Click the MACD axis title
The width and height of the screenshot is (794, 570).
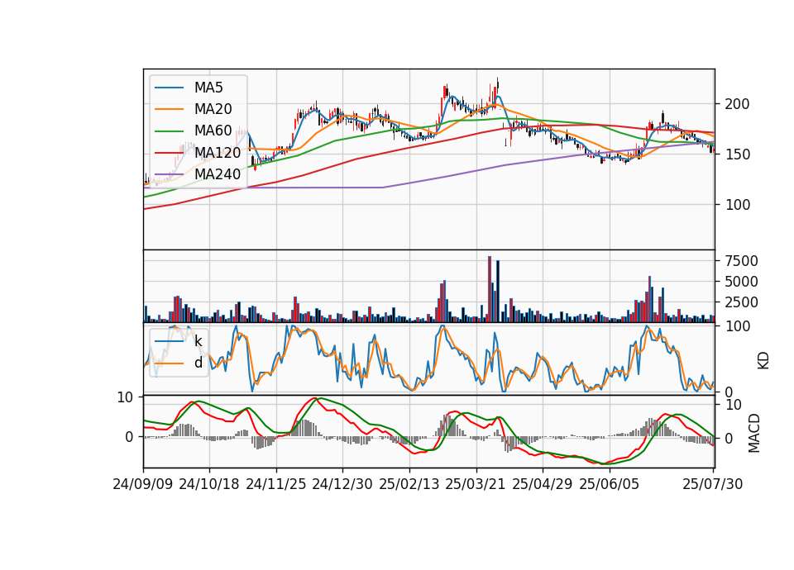754,433
